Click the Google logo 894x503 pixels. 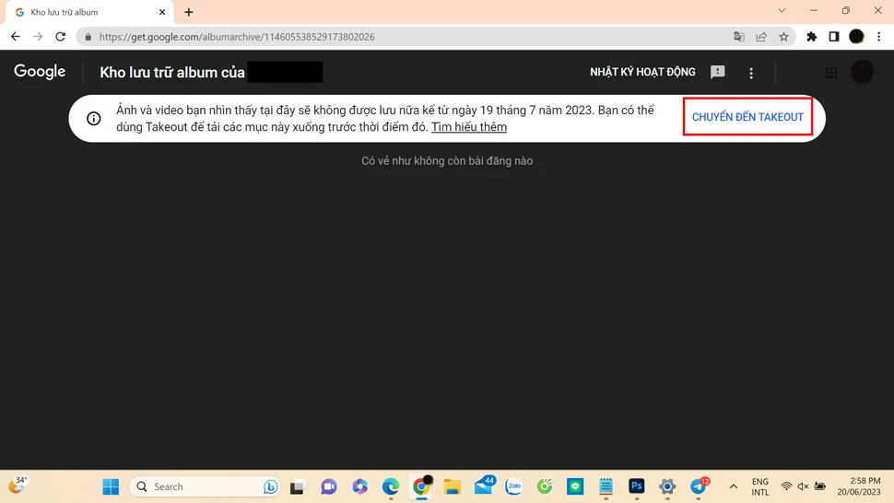coord(40,72)
